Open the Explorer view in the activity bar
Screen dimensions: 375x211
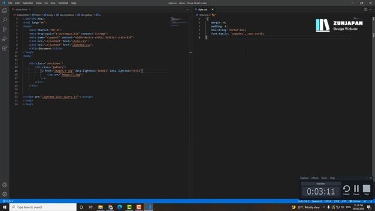coord(5,11)
